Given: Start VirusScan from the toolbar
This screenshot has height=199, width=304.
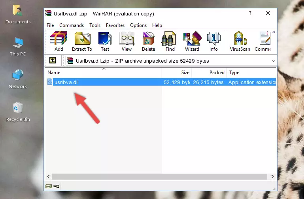Looking at the screenshot, I should tap(240, 41).
